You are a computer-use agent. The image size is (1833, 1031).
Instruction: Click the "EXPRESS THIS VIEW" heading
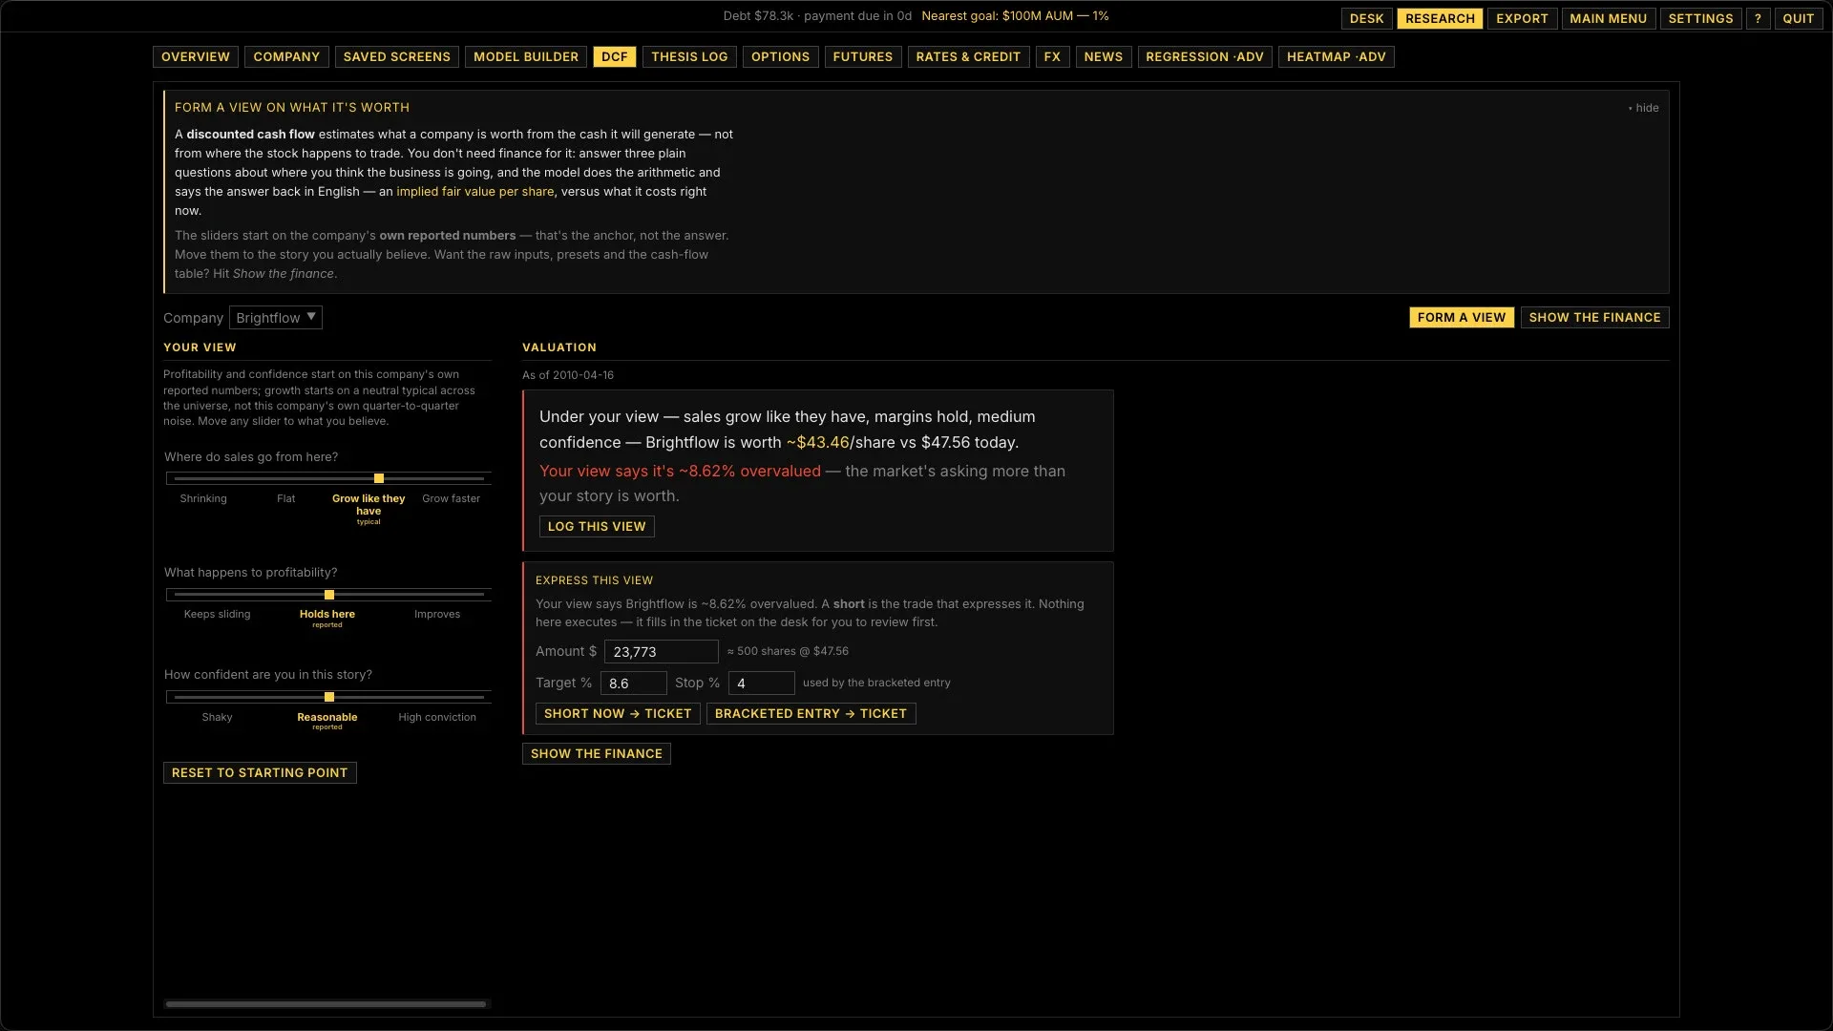(x=594, y=580)
